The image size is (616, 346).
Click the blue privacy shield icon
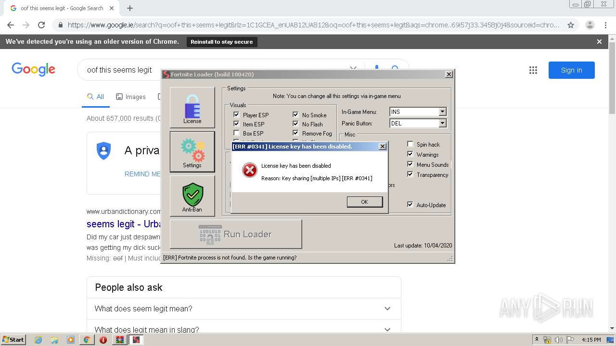coord(103,150)
